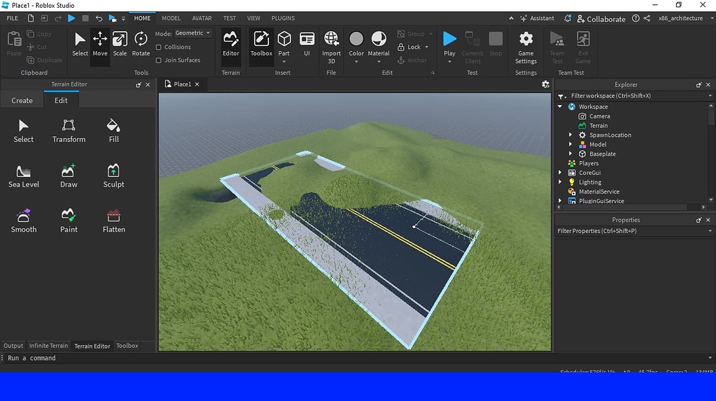The height and width of the screenshot is (401, 716).
Task: Click the quick-access run arrow icon
Action: (71, 18)
